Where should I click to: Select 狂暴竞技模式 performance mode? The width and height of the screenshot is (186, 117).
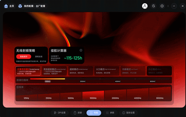(28, 71)
